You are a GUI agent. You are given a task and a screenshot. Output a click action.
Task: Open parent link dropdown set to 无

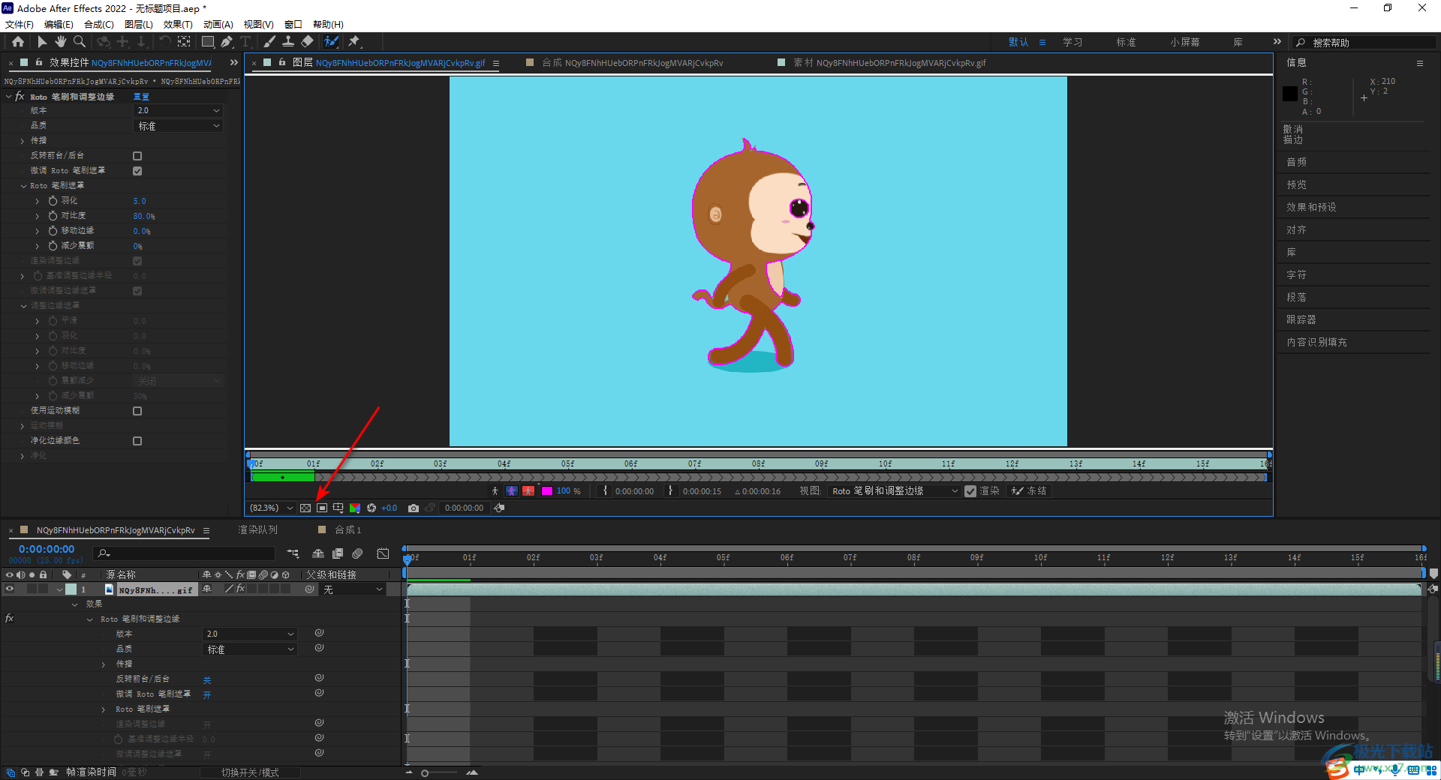click(353, 589)
